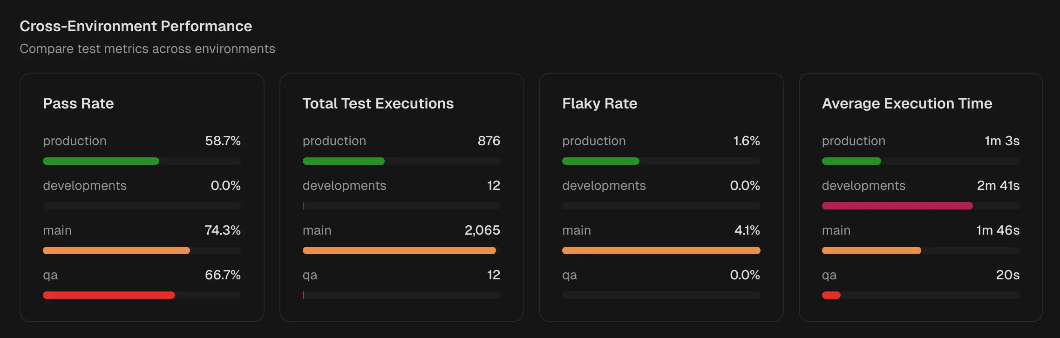
Task: Click the developments label in Pass Rate
Action: (x=85, y=186)
